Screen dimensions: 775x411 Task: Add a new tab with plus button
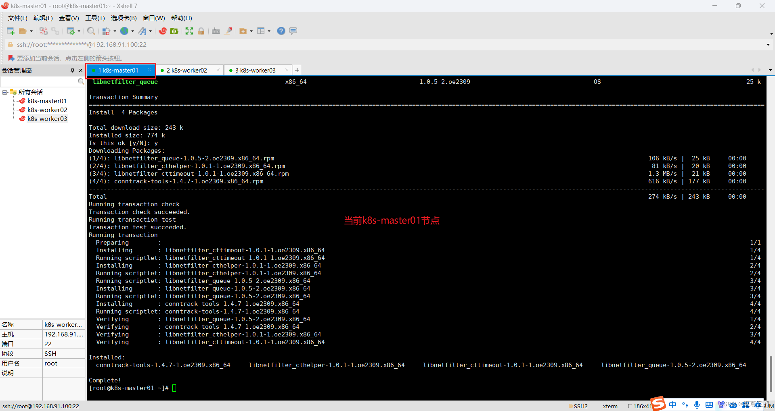click(x=297, y=70)
